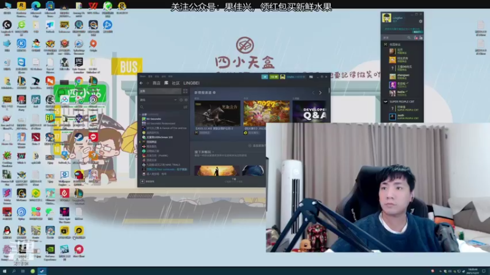490x275 pixels.
Task: Click Add a Game button
Action: [148, 181]
